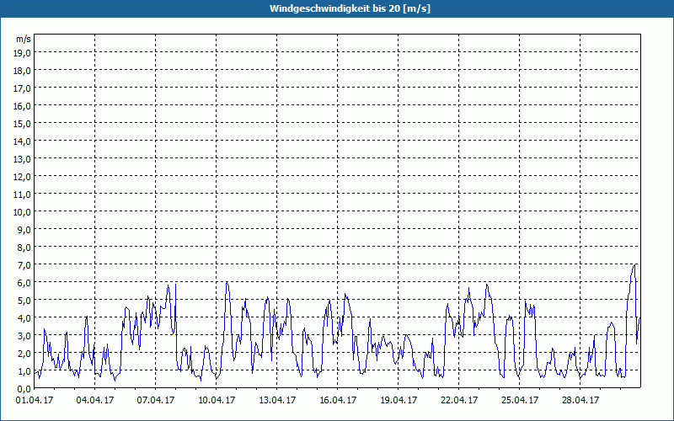
Task: Select the 17,0 y-axis label
Action: click(x=22, y=88)
